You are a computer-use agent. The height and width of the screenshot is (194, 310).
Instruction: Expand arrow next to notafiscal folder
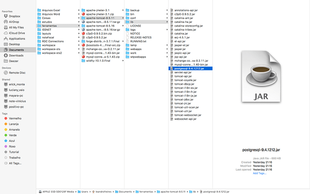[x=79, y=37]
